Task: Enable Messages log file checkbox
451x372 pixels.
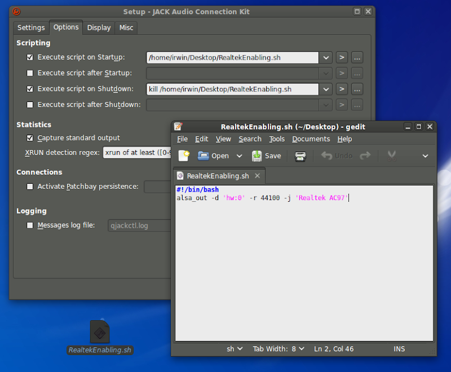Action: click(30, 225)
